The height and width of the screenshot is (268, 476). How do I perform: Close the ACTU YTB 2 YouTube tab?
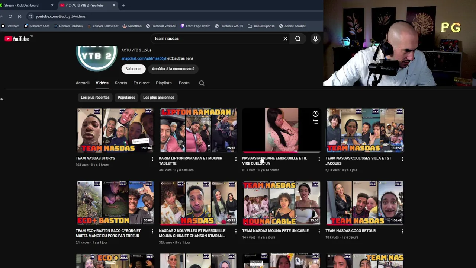click(x=114, y=5)
